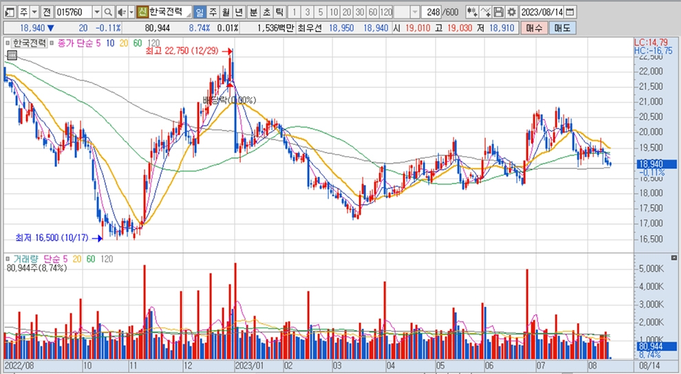This screenshot has width=681, height=374.
Task: Select interval 20 button
Action: pos(347,12)
